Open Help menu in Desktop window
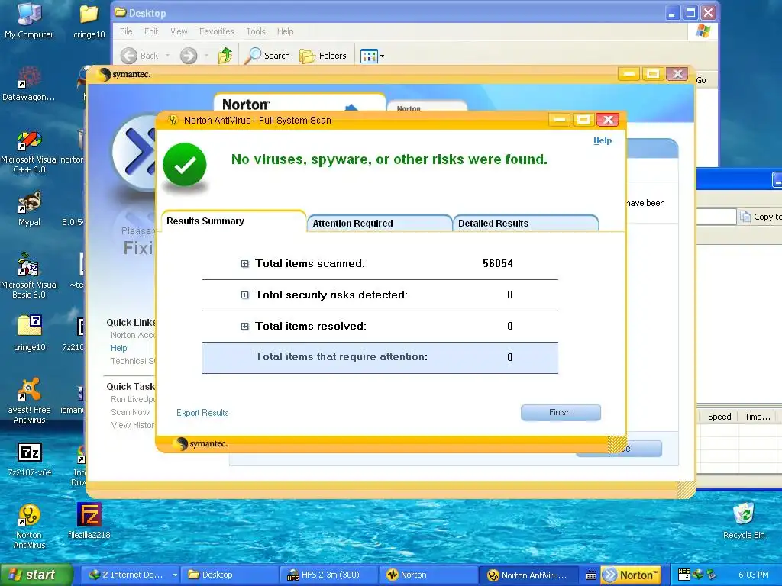 [286, 31]
